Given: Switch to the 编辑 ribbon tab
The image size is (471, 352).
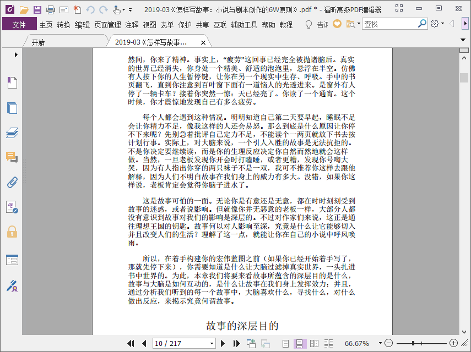Looking at the screenshot, I should click(82, 25).
